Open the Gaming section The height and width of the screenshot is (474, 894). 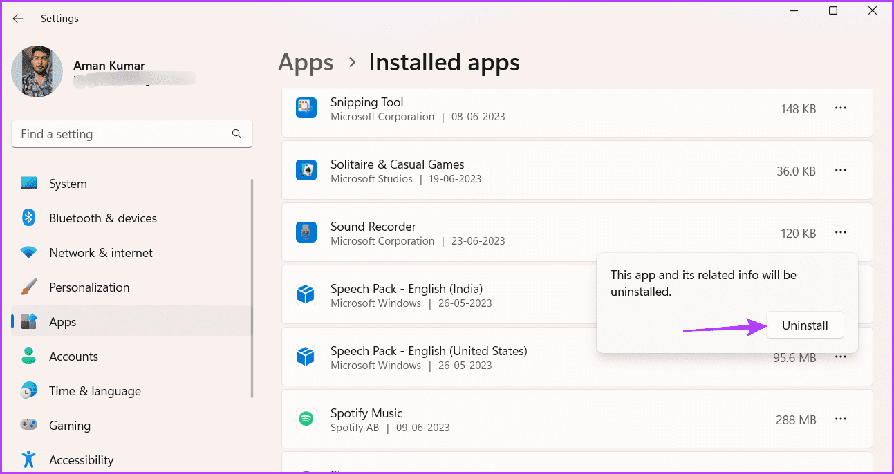tap(131, 426)
